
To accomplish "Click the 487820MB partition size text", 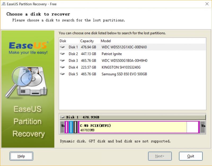I will click(x=87, y=130).
